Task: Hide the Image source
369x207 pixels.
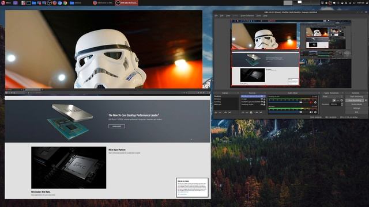Action: coord(261,99)
